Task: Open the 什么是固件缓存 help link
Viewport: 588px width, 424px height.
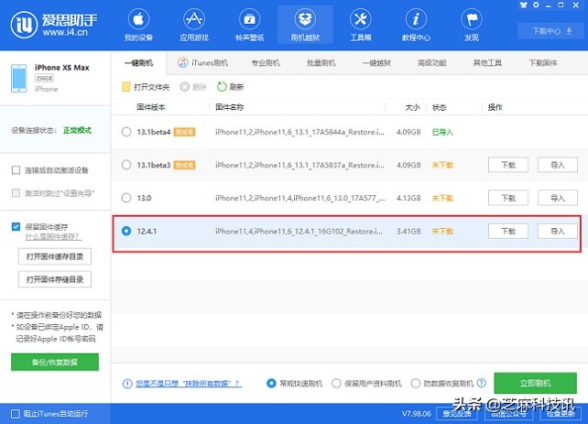Action: (53, 237)
